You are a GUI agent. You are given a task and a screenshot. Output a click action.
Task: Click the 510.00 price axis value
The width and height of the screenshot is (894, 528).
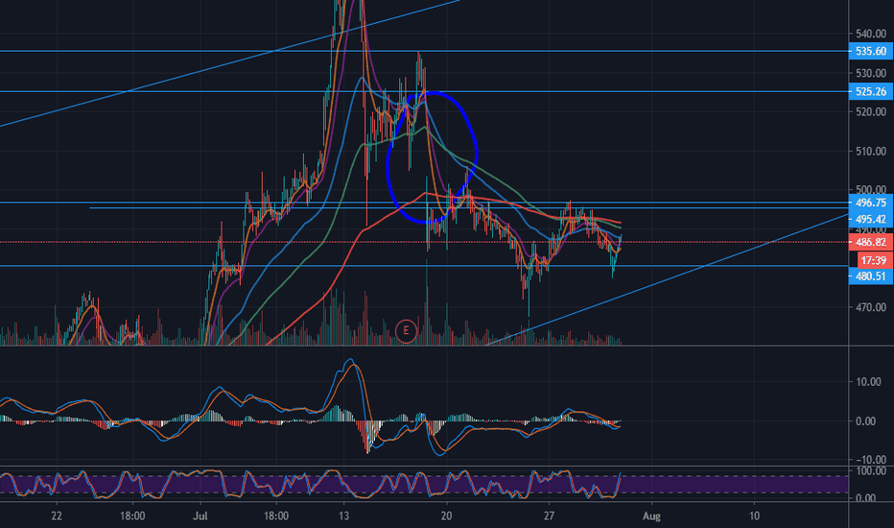click(x=871, y=152)
